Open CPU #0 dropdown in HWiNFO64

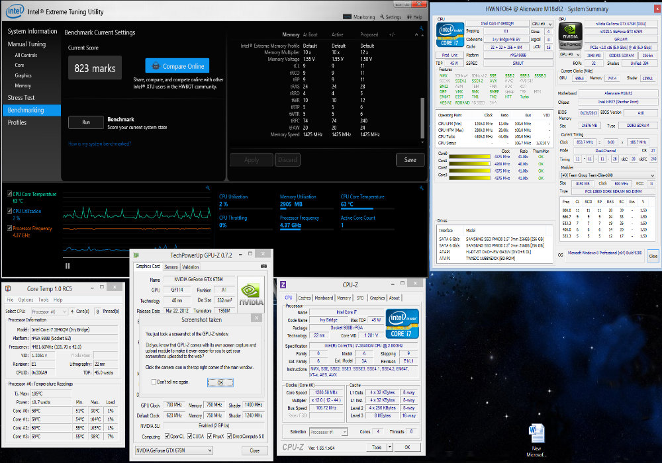[542, 24]
